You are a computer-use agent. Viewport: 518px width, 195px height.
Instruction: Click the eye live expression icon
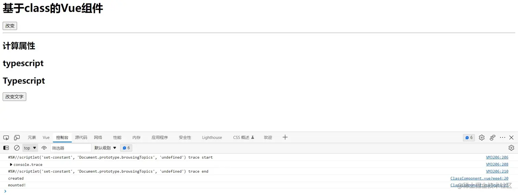(44, 148)
